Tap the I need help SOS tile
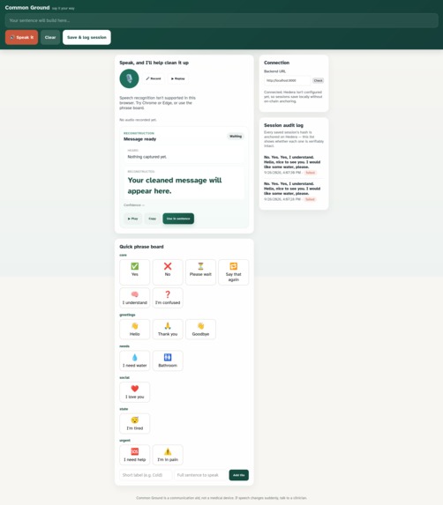Image resolution: width=443 pixels, height=505 pixels. [x=135, y=455]
